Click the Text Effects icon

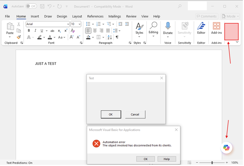[x=29, y=37]
